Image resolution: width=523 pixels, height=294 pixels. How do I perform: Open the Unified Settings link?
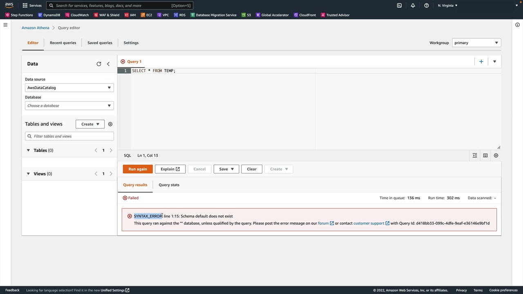115,290
